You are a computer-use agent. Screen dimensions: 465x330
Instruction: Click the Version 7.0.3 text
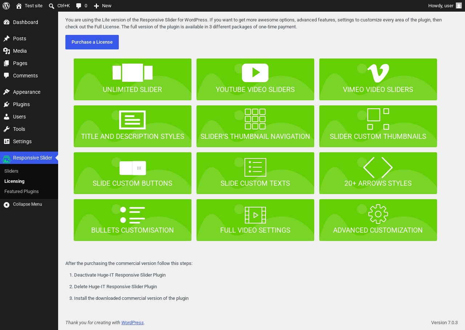pos(444,323)
